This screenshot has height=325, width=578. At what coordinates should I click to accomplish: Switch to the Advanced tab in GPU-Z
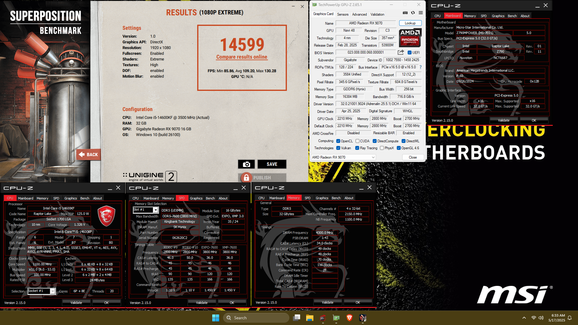[x=359, y=14]
